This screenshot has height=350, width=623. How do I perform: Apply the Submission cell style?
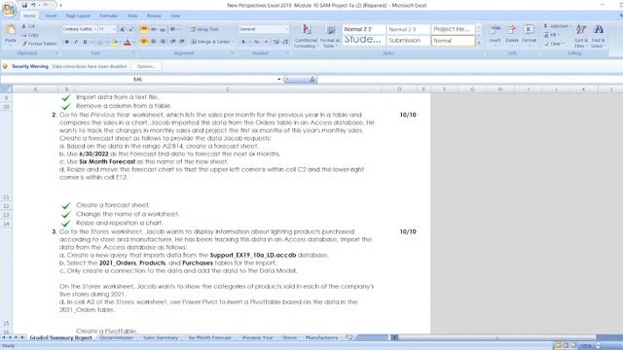point(408,41)
